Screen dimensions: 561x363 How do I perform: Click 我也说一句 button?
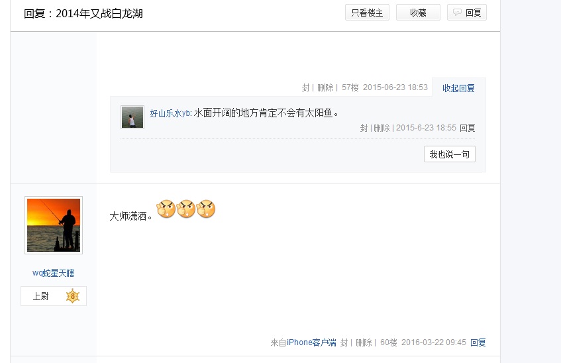(x=449, y=154)
